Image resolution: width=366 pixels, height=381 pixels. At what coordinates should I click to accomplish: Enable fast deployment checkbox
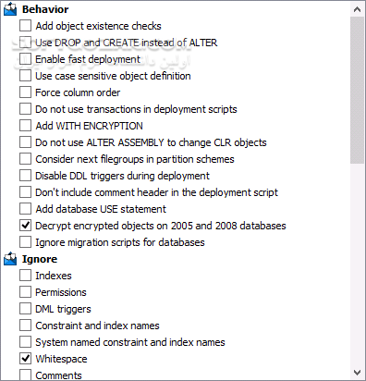coord(25,59)
